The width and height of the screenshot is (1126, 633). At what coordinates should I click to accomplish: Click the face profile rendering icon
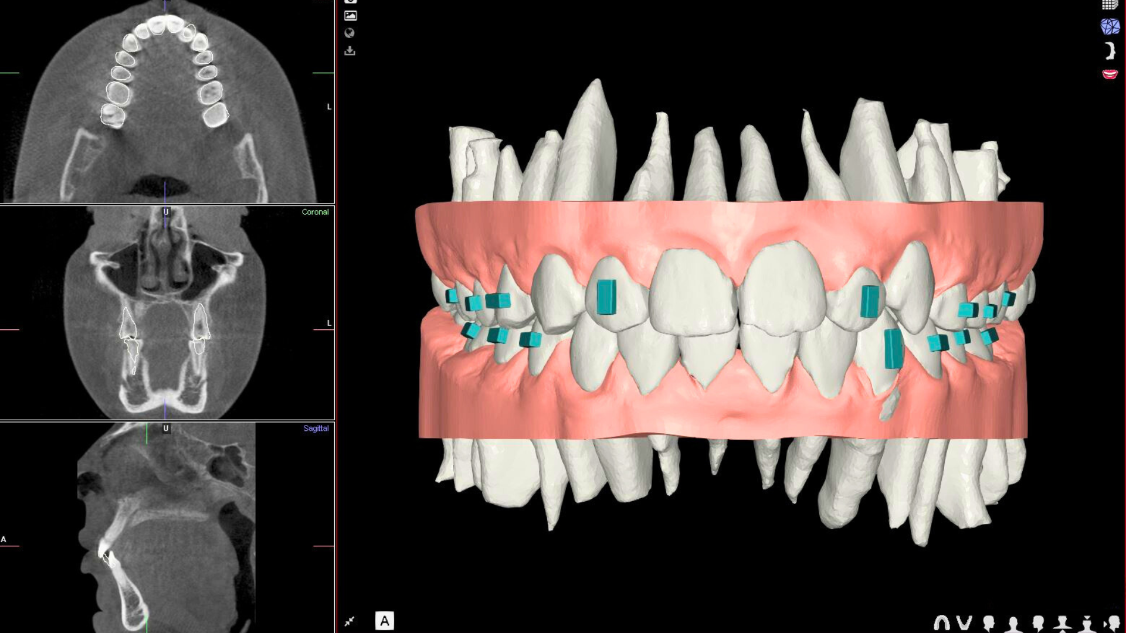(x=1110, y=52)
